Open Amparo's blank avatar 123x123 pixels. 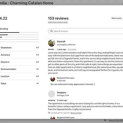pyautogui.click(x=52, y=94)
